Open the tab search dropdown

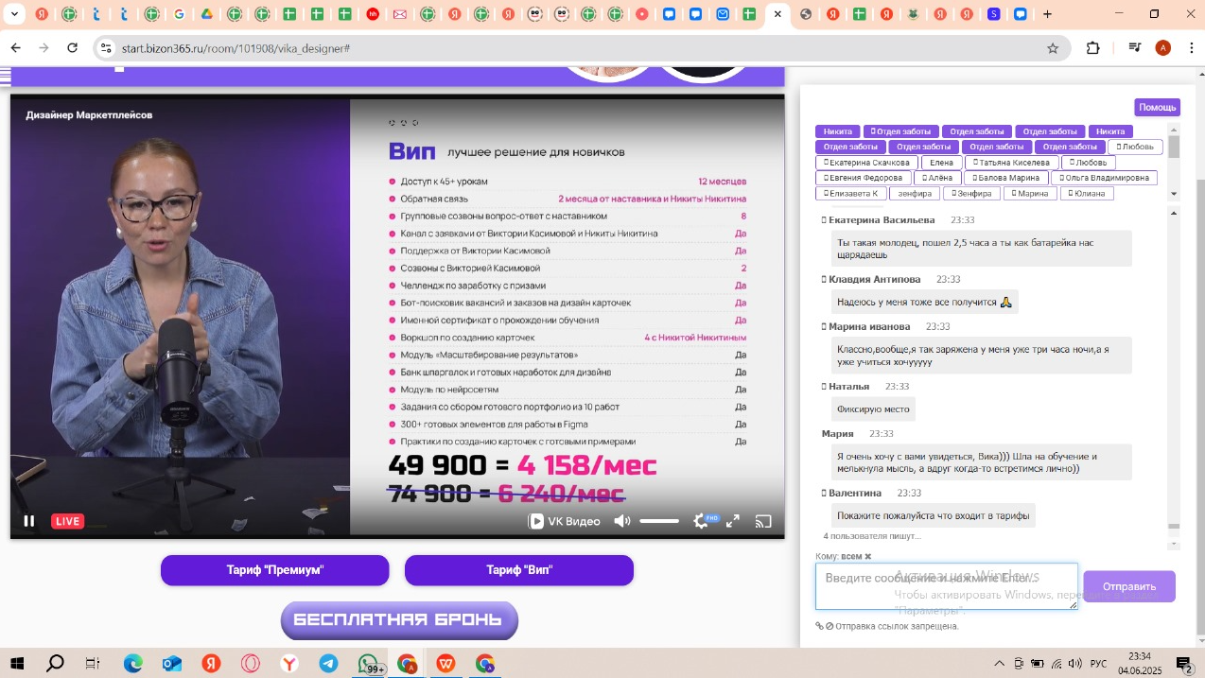[14, 14]
